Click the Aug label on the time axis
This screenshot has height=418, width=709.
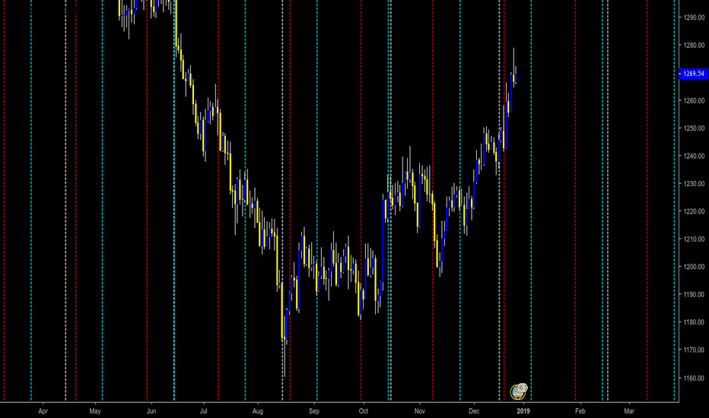tap(257, 411)
